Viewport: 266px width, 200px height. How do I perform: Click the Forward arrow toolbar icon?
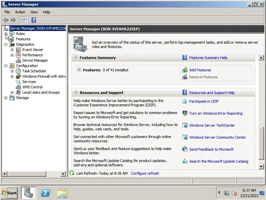pyautogui.click(x=13, y=20)
